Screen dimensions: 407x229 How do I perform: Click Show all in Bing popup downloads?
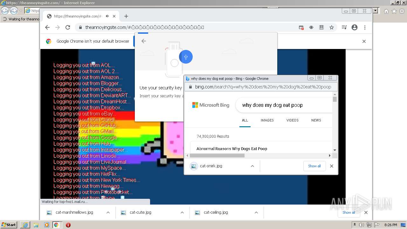pyautogui.click(x=314, y=166)
